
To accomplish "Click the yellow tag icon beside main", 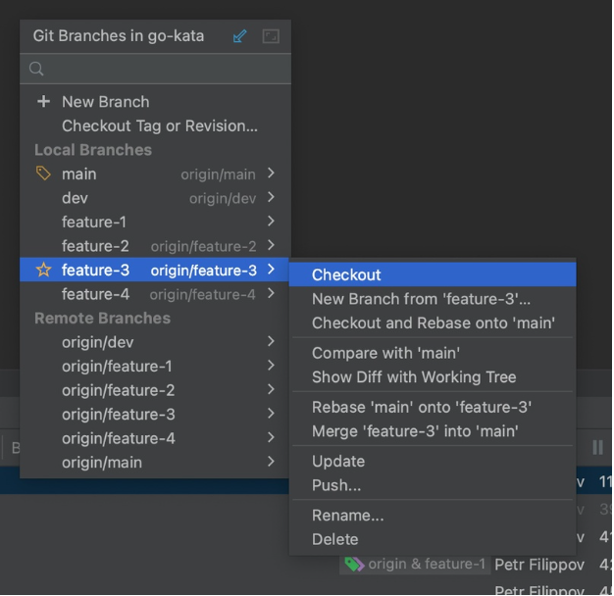I will [43, 174].
